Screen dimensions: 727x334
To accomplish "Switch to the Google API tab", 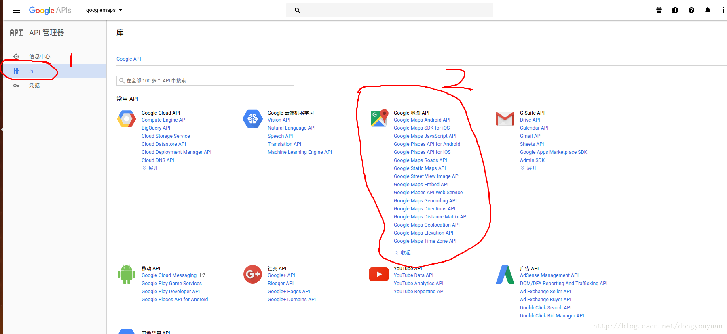I will pyautogui.click(x=129, y=59).
